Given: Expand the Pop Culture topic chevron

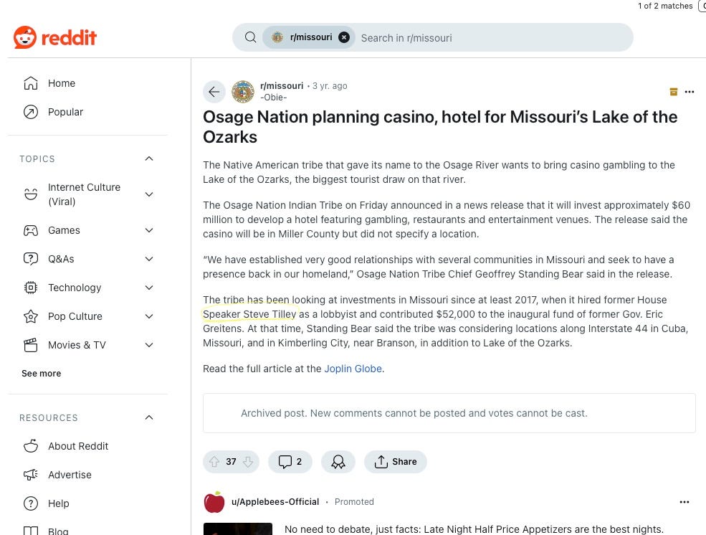Looking at the screenshot, I should tap(149, 316).
